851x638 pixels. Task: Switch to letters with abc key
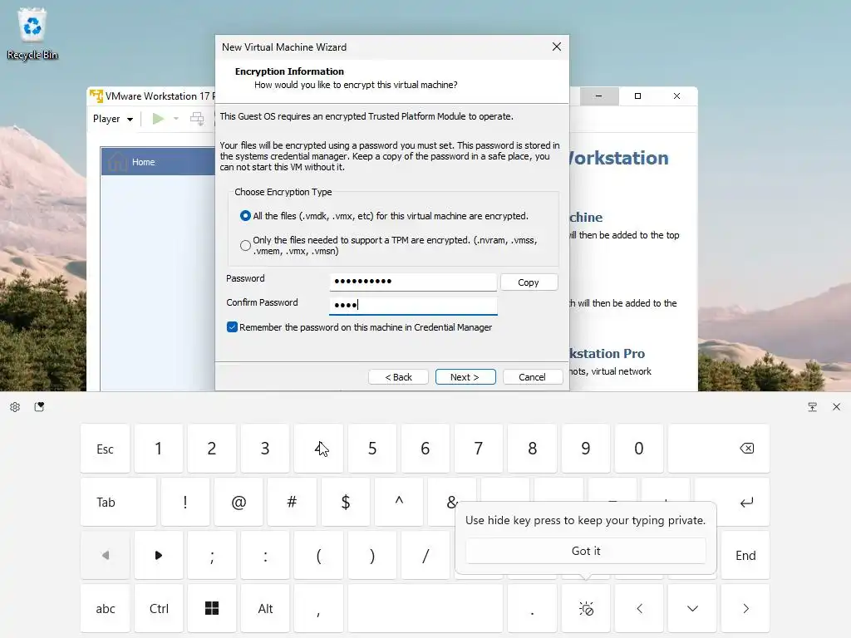coord(106,608)
